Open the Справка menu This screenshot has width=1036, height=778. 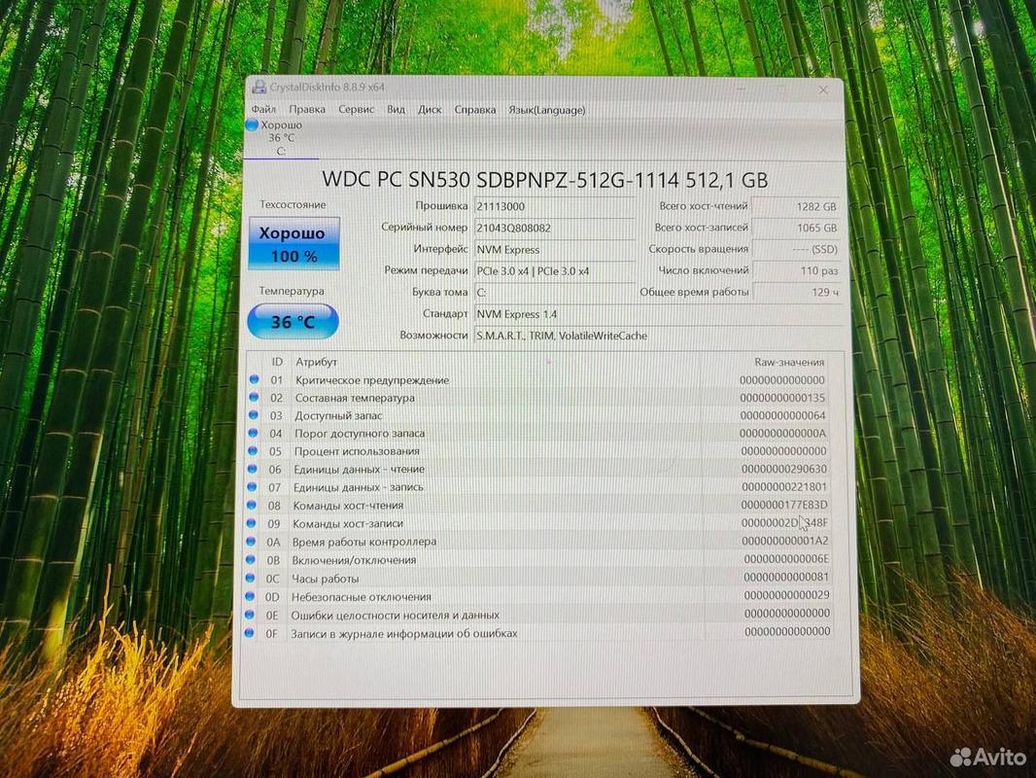tap(475, 110)
